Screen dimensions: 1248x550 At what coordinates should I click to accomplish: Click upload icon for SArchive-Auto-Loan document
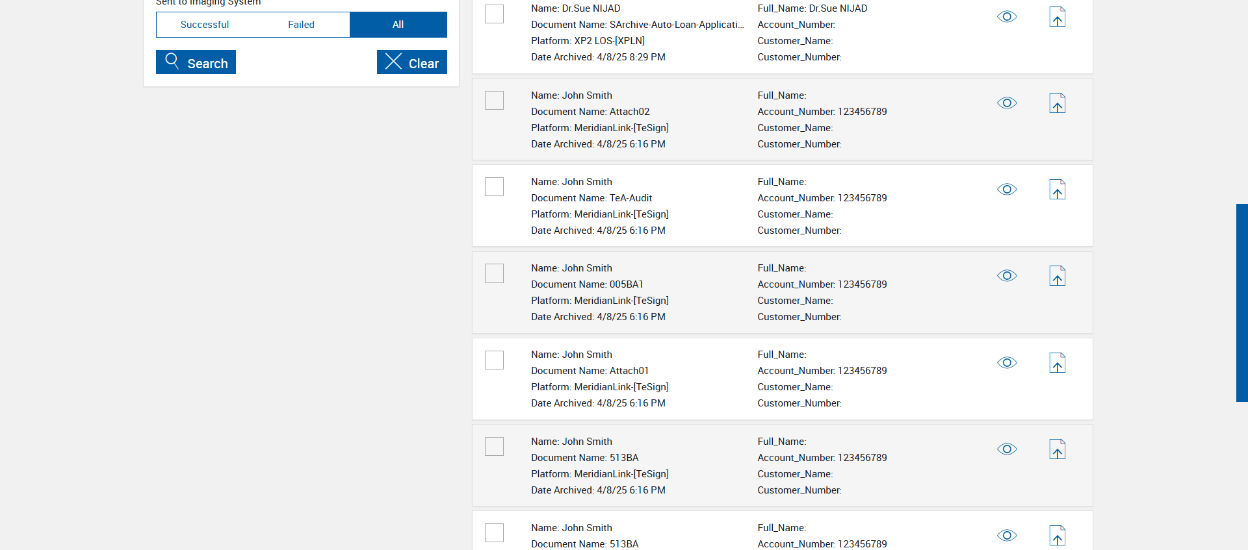[x=1058, y=17]
